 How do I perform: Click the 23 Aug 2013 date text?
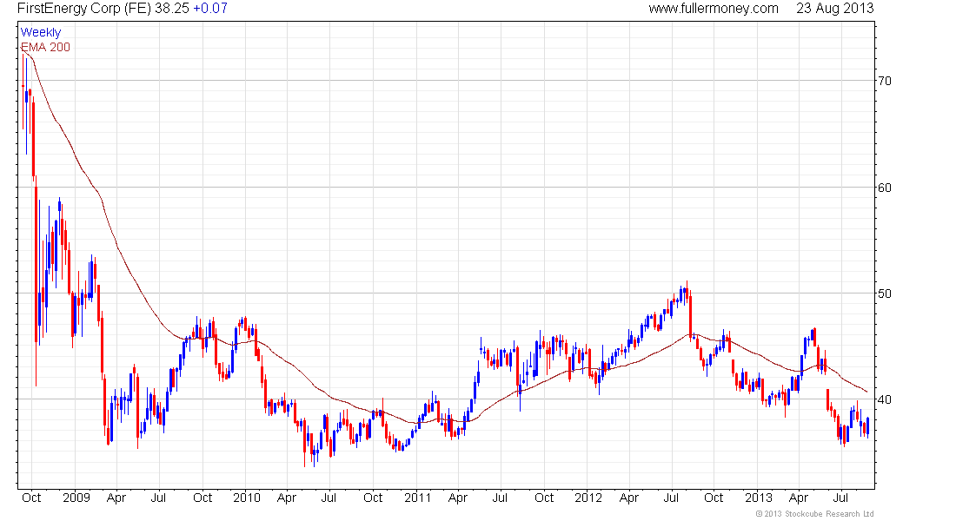834,9
